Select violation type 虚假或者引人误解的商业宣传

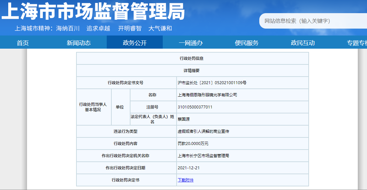203,131
